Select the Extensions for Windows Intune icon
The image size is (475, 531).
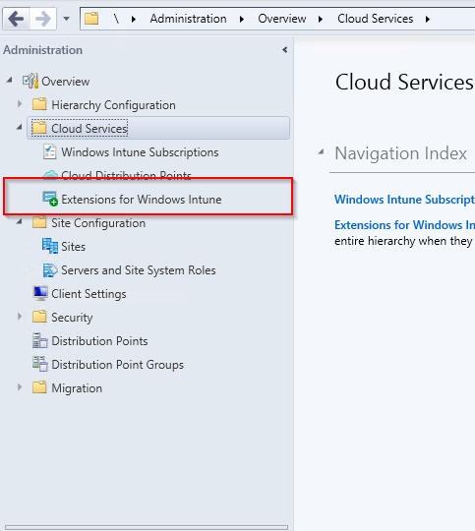click(x=50, y=199)
